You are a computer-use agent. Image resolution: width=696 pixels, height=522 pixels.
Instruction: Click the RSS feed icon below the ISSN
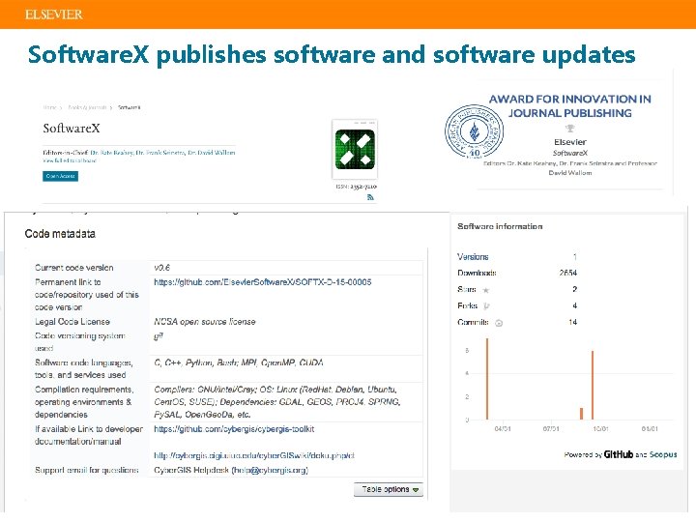[x=370, y=197]
